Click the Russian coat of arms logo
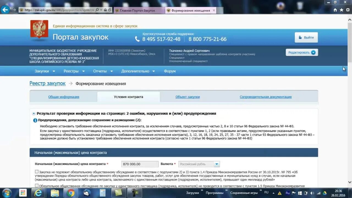This screenshot has width=352, height=198. point(39,29)
